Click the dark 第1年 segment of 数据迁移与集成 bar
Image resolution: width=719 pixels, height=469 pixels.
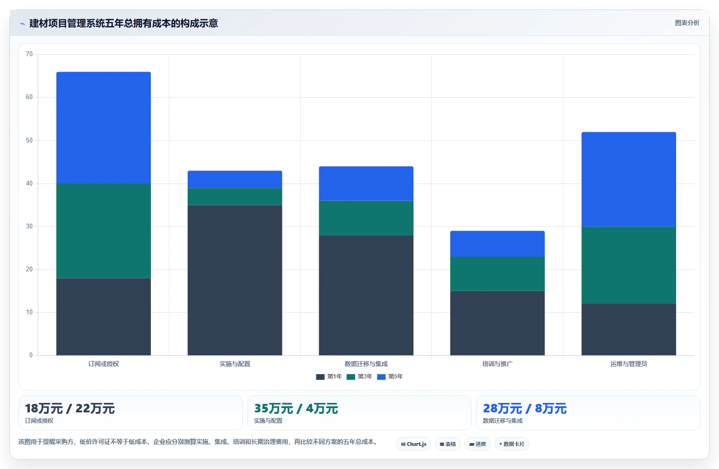point(366,295)
